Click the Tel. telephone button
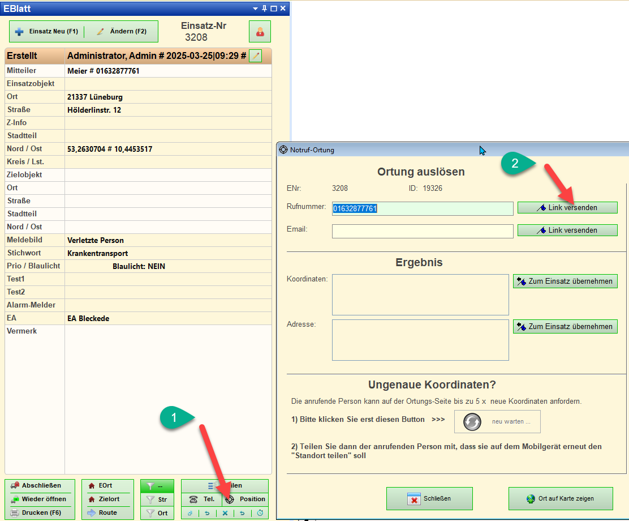Viewport: 629px width, 521px height. 201,499
